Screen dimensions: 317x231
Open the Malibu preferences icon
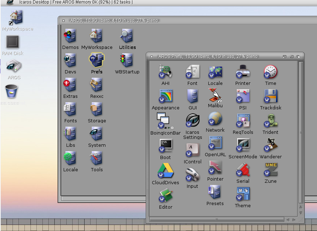click(215, 95)
